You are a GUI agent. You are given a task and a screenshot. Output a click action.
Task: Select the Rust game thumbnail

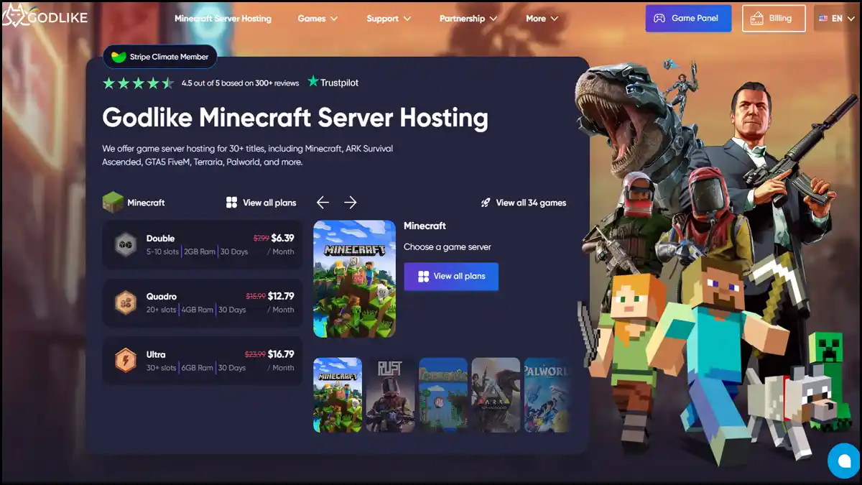(x=391, y=395)
